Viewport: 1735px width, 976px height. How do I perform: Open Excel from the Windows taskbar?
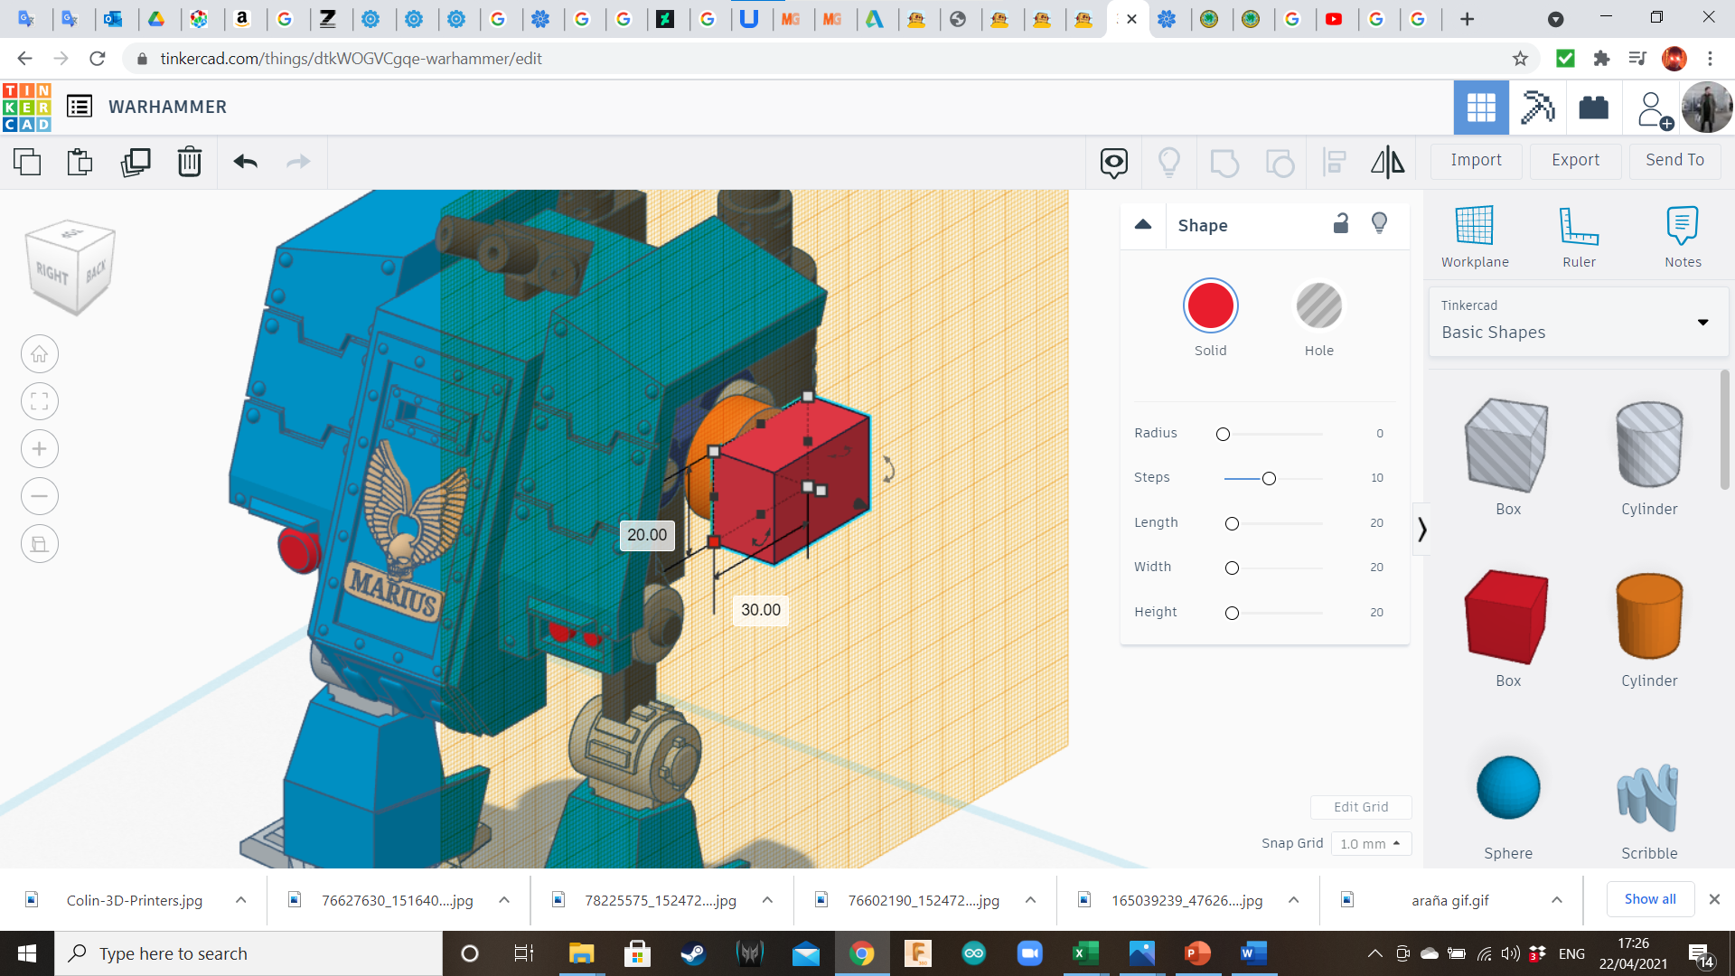[x=1084, y=953]
